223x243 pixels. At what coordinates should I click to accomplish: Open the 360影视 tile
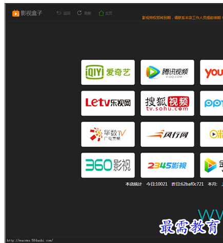point(108,165)
